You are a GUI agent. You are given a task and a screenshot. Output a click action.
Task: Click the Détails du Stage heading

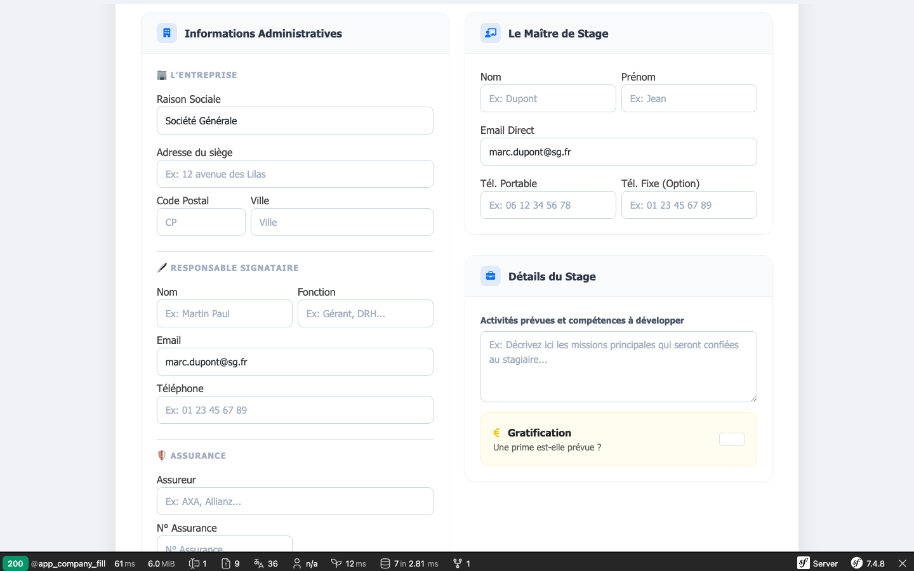(x=552, y=277)
